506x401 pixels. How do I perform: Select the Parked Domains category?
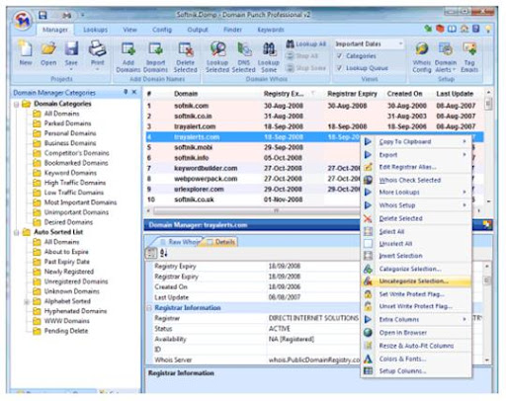click(x=67, y=123)
